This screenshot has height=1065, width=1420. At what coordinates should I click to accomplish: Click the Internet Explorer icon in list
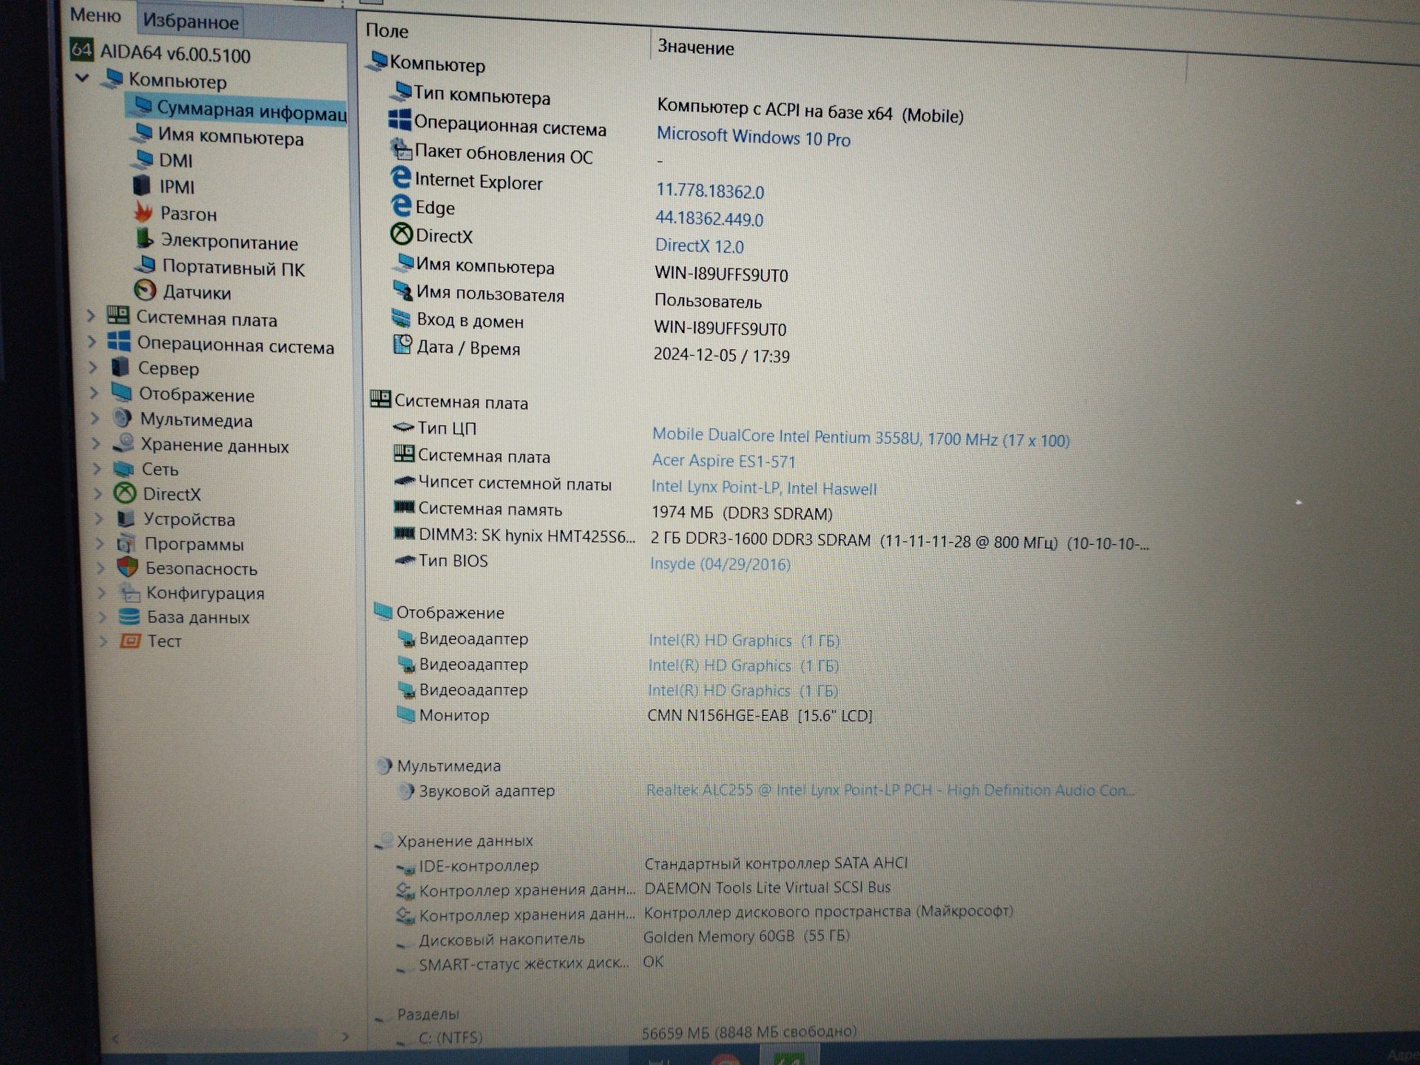click(400, 177)
